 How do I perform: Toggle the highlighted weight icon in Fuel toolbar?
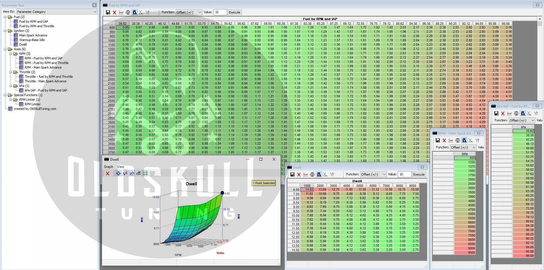pyautogui.click(x=134, y=12)
